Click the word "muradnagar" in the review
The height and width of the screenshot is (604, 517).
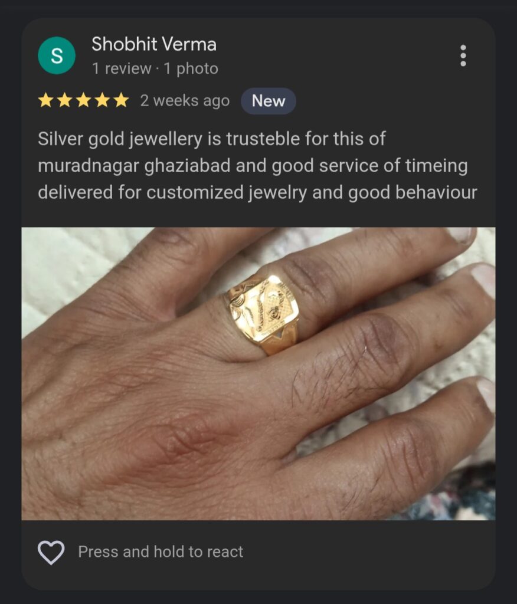coord(89,166)
